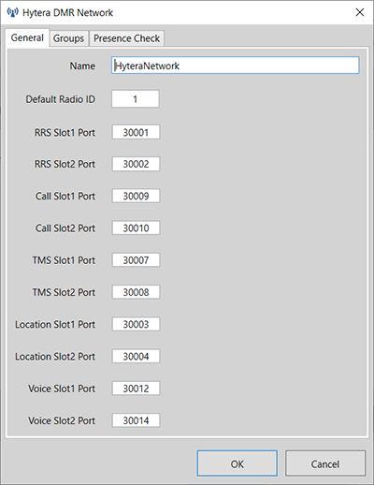The height and width of the screenshot is (485, 374).
Task: Open the Presence Check tab
Action: [x=126, y=38]
